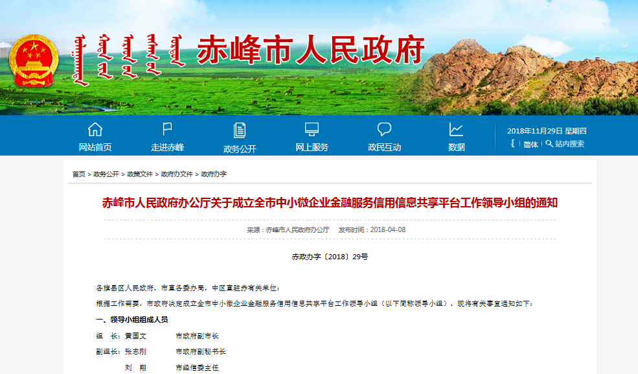Click the 简体 language link
This screenshot has height=374, width=638.
click(x=530, y=145)
